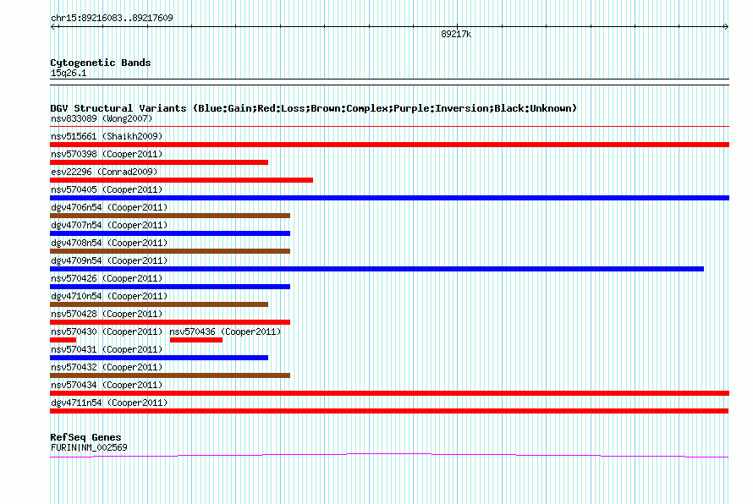Screen dimensions: 753x504
Task: Click the nsv570428 (Cooper2011) label
Action: point(107,314)
